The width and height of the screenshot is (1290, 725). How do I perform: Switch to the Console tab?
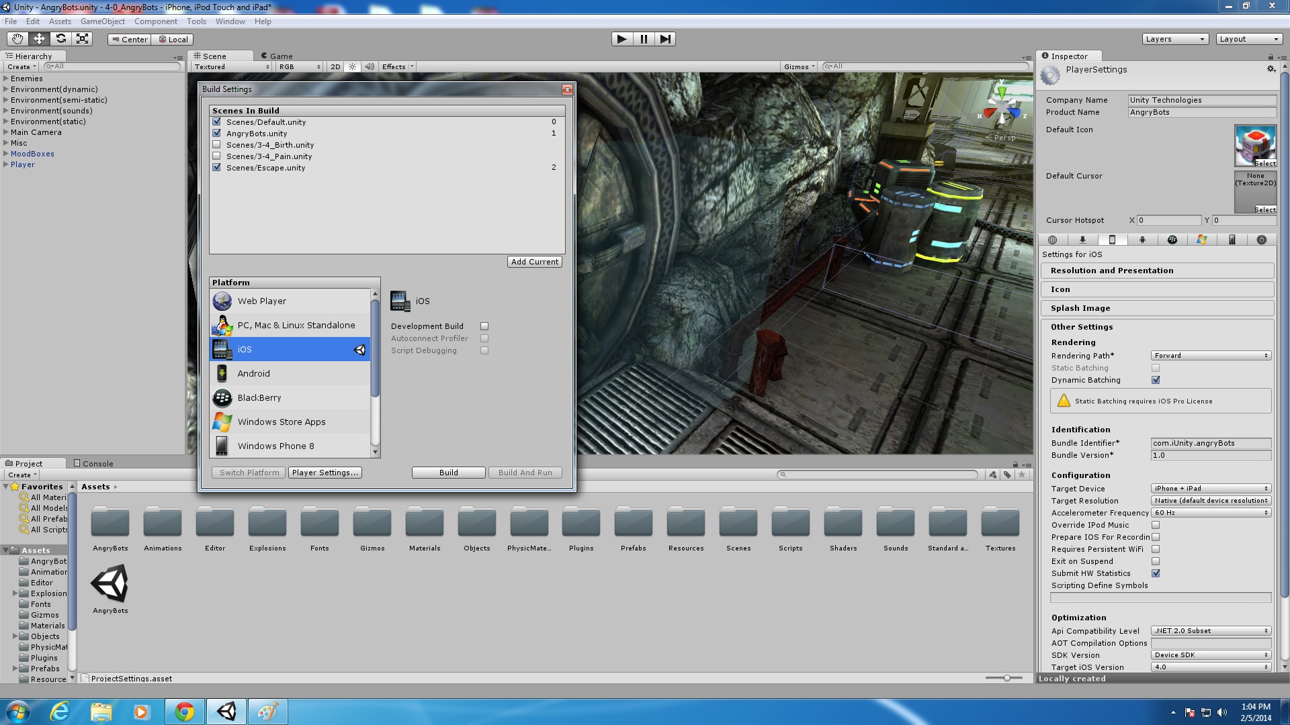click(x=93, y=463)
